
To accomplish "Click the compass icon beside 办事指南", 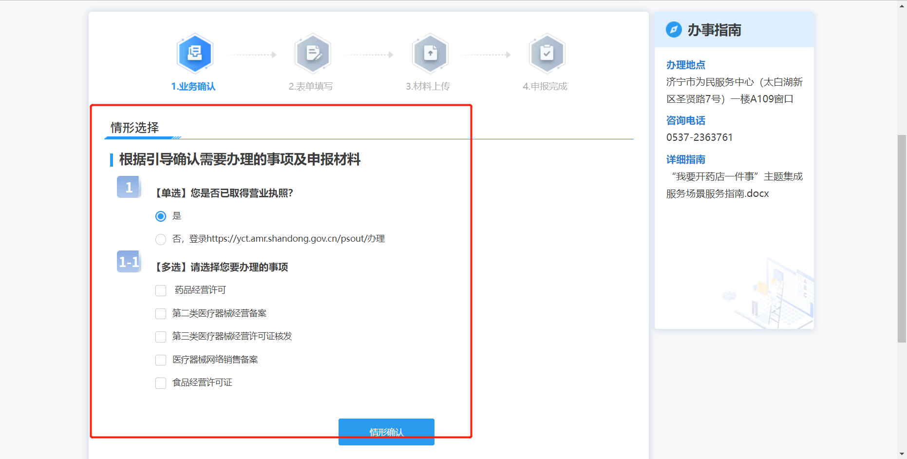I will click(674, 30).
